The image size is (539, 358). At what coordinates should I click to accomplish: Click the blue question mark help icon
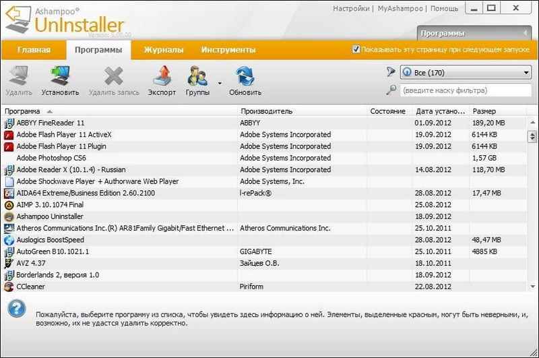[16, 308]
